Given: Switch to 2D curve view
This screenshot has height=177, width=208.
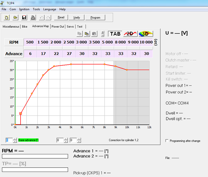Looking at the screenshot, I should click(x=130, y=34).
